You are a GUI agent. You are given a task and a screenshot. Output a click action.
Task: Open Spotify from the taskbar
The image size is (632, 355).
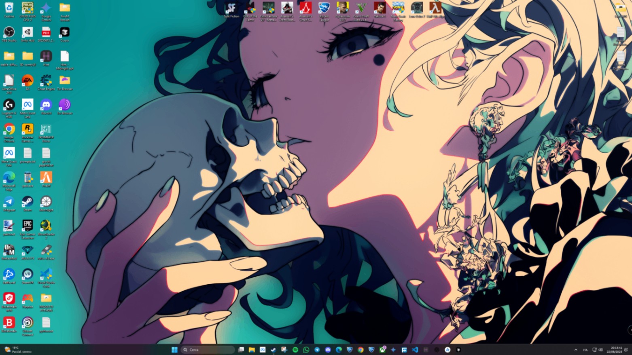click(x=295, y=350)
